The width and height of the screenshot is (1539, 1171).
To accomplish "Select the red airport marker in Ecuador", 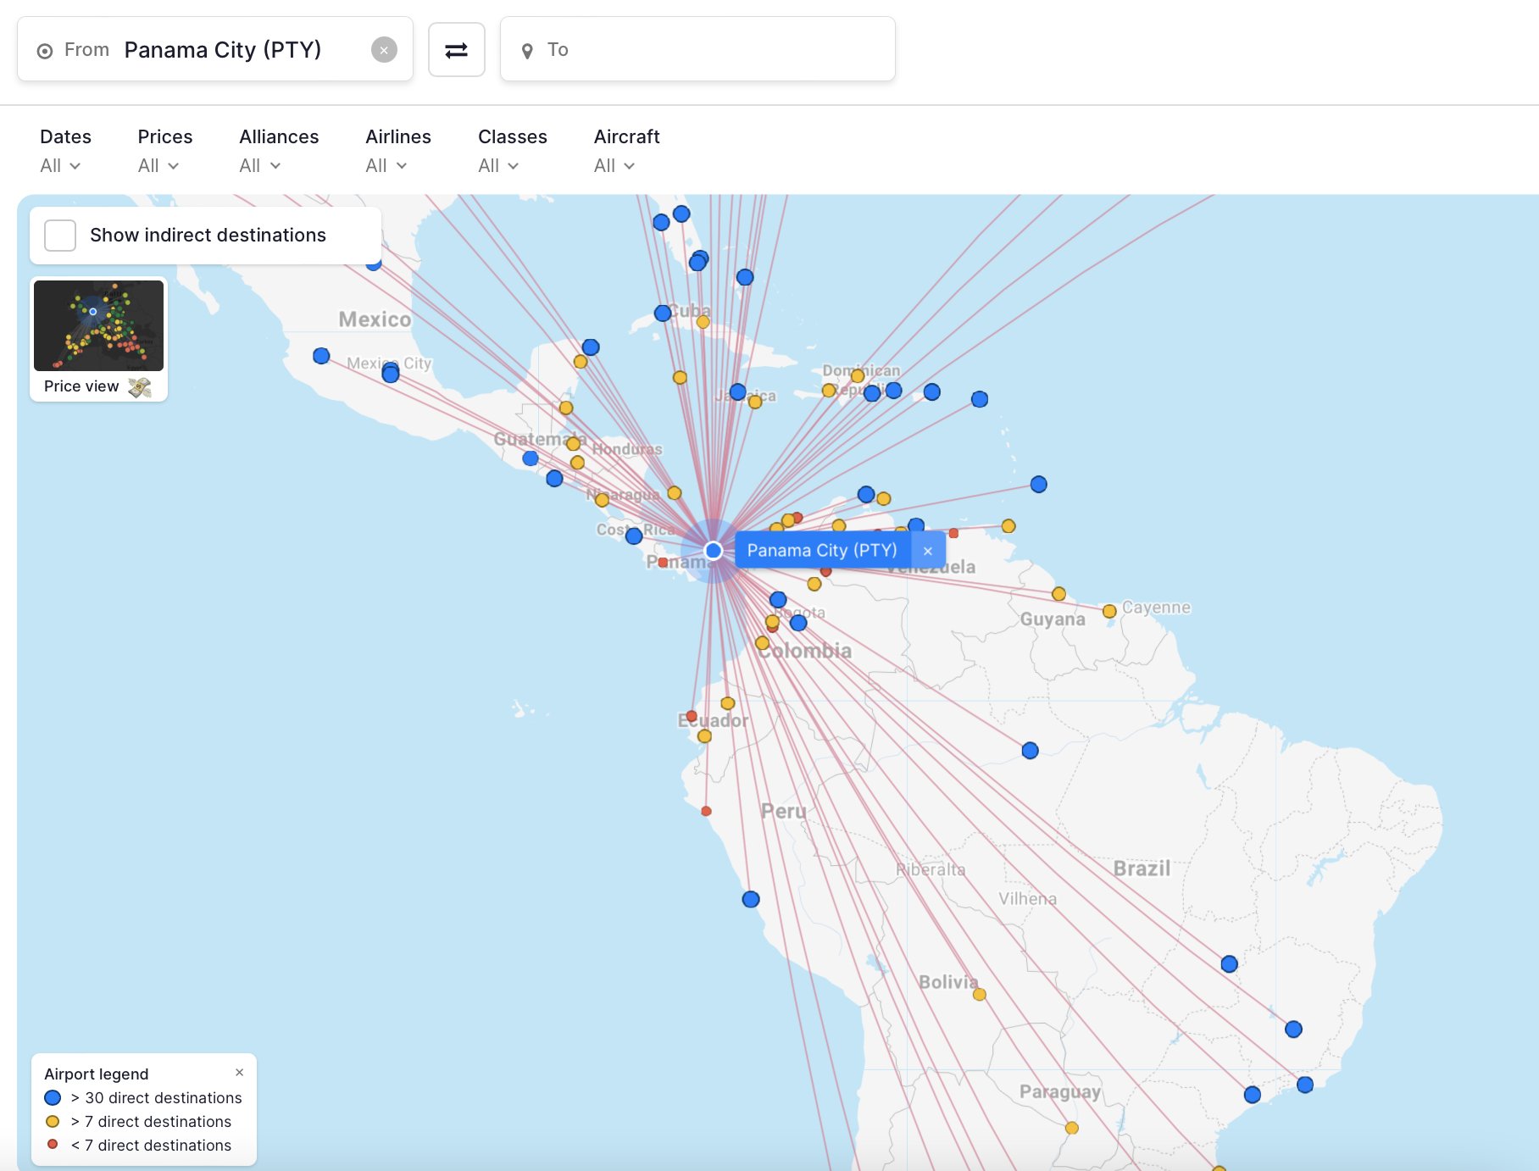I will pos(692,716).
